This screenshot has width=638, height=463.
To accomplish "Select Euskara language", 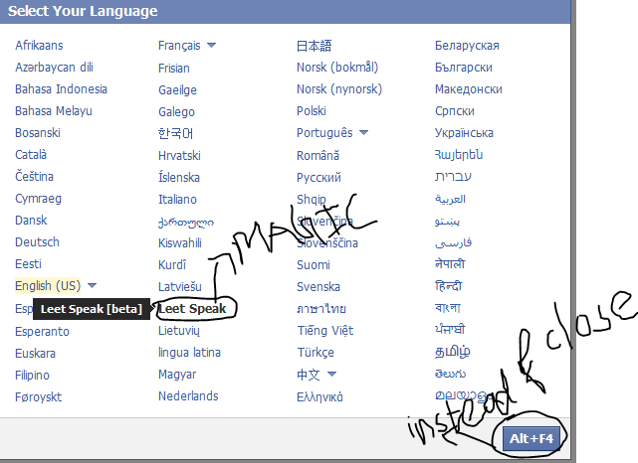I will coord(36,354).
